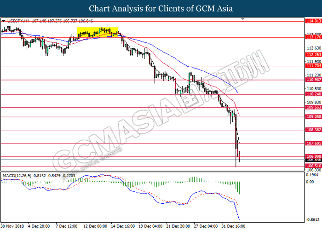Click the blue moving average line end
Viewport: 322px width, 230px height.
238,94
